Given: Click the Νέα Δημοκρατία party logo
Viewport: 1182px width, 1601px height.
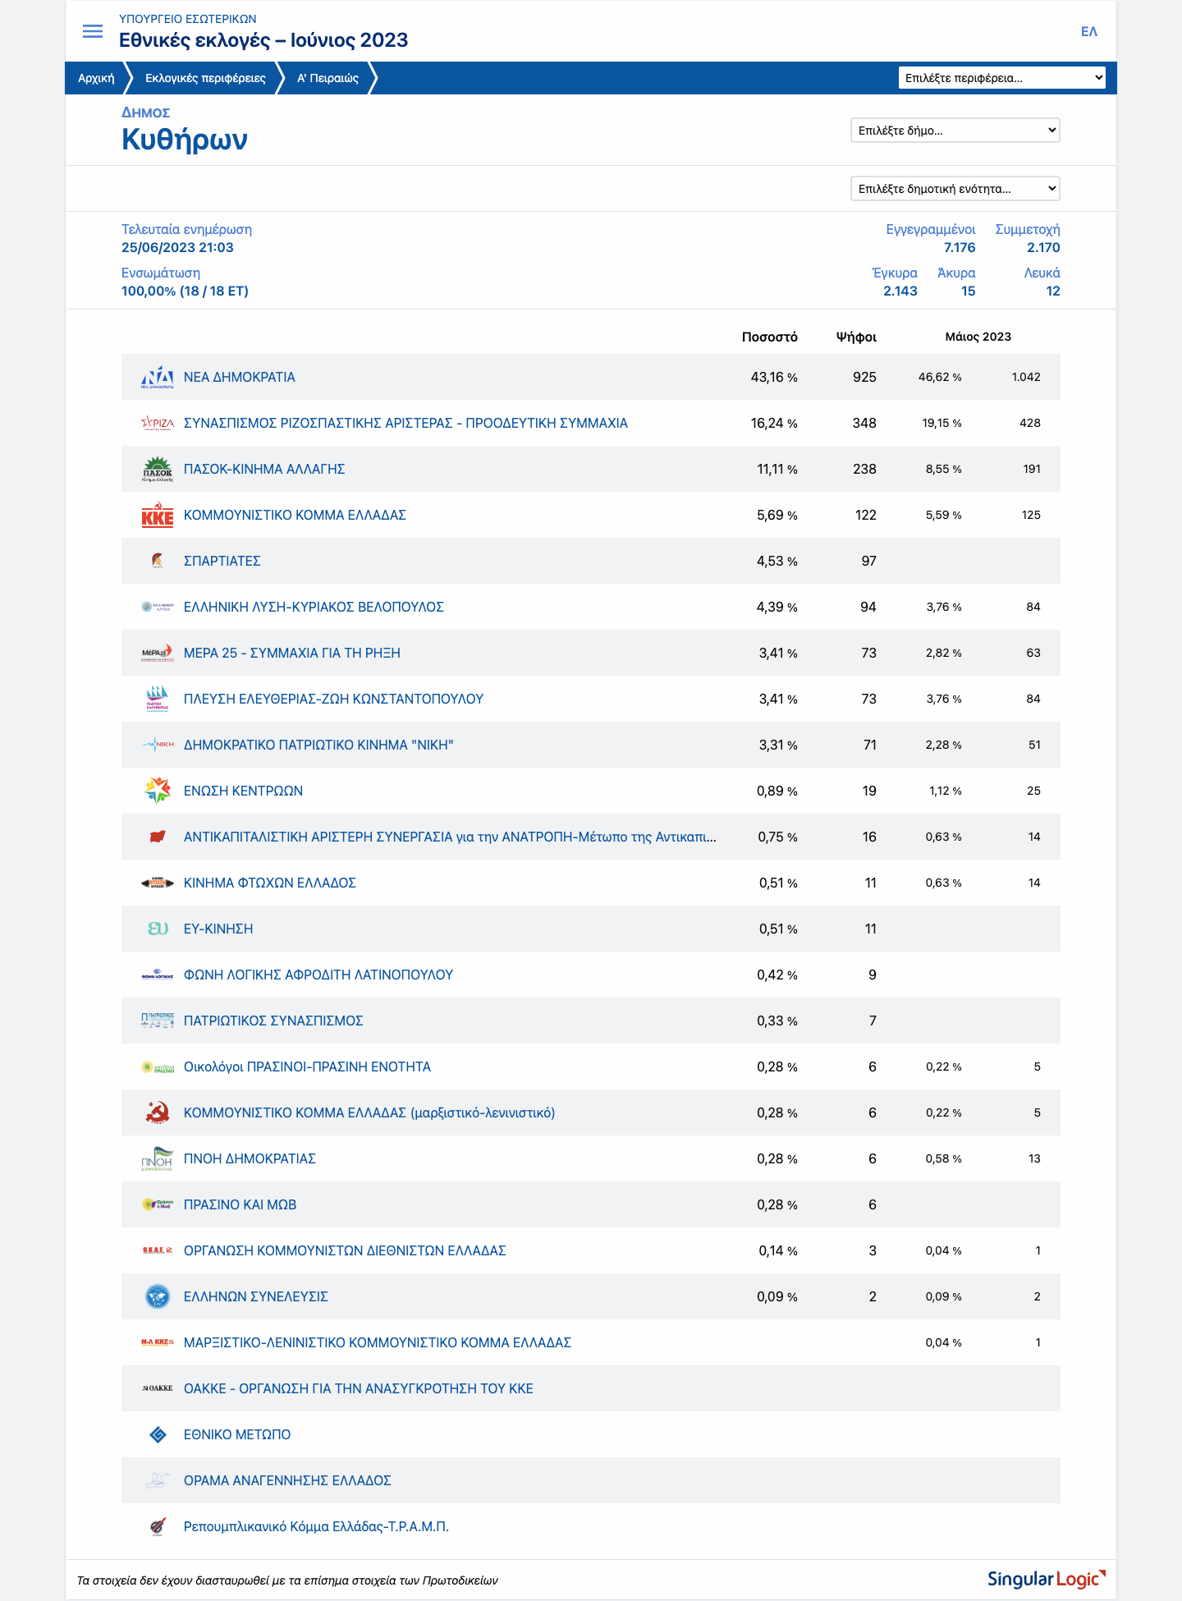Looking at the screenshot, I should point(157,377).
